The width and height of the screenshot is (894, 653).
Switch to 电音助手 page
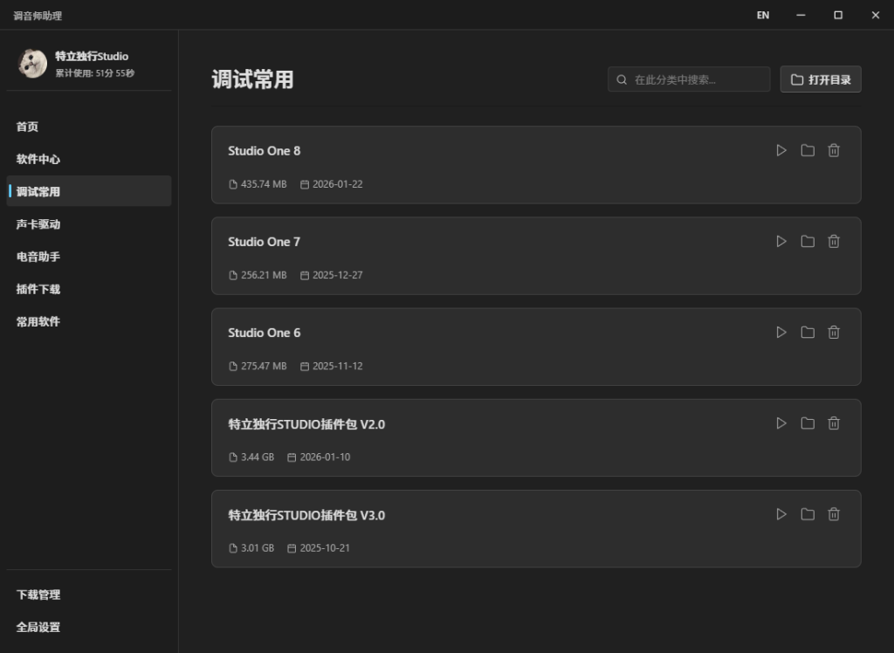tap(38, 257)
